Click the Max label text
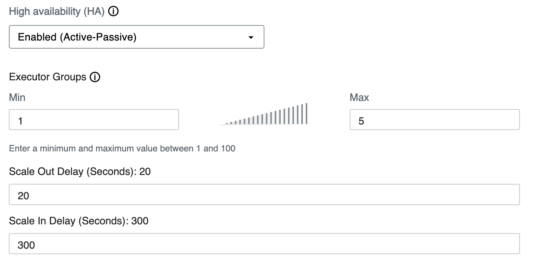Image resolution: width=534 pixels, height=263 pixels. click(x=359, y=98)
